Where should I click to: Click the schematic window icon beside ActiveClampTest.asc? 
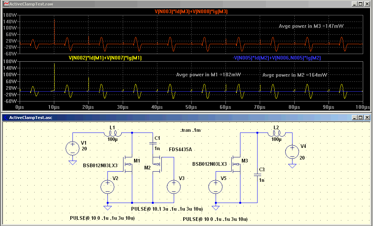pos(6,118)
